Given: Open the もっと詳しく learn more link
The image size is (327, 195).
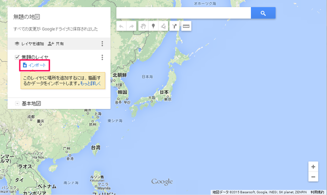Looking at the screenshot, I should coord(90,83).
